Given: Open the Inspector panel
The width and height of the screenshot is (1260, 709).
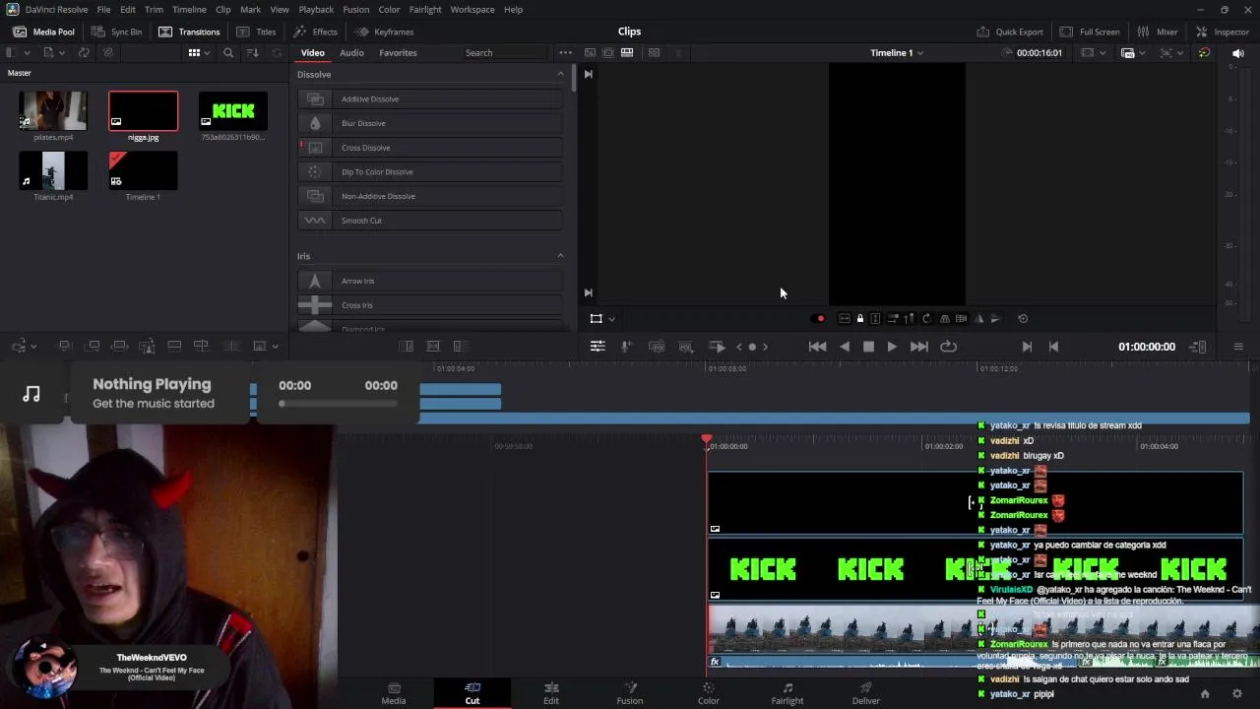Looking at the screenshot, I should [1222, 32].
